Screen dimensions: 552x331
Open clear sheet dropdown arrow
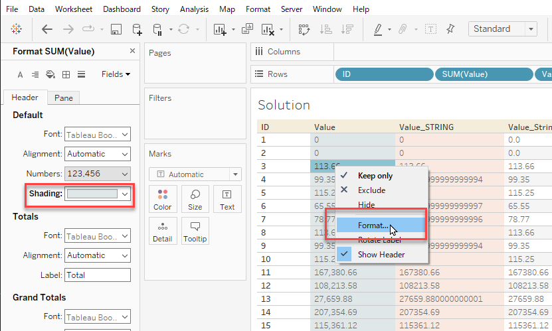[281, 29]
